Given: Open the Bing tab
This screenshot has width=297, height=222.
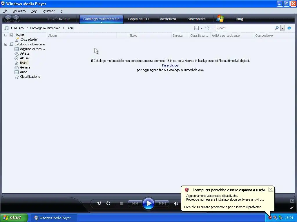Looking at the screenshot, I should click(x=239, y=19).
